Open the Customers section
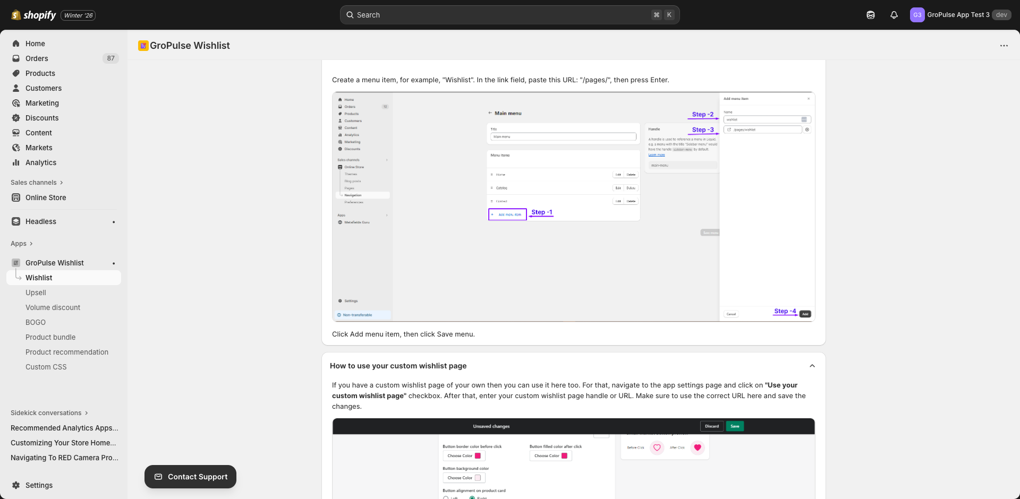The width and height of the screenshot is (1020, 499). (x=44, y=88)
